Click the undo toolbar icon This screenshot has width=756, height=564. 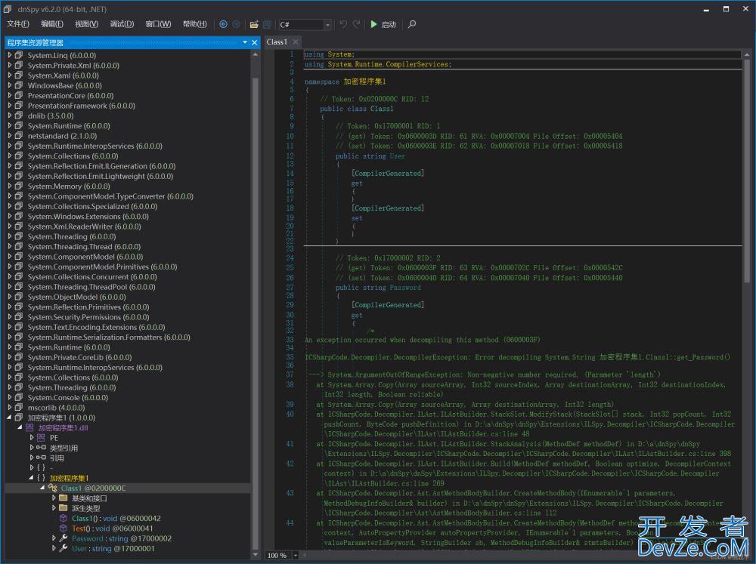coord(343,24)
